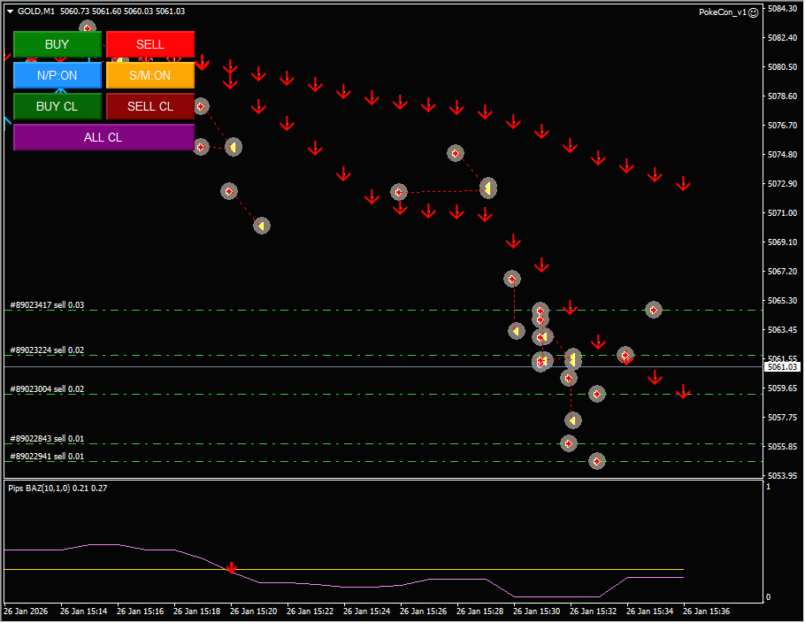Click the 26 Jan 2026 date label
The height and width of the screenshot is (623, 805).
[26, 611]
